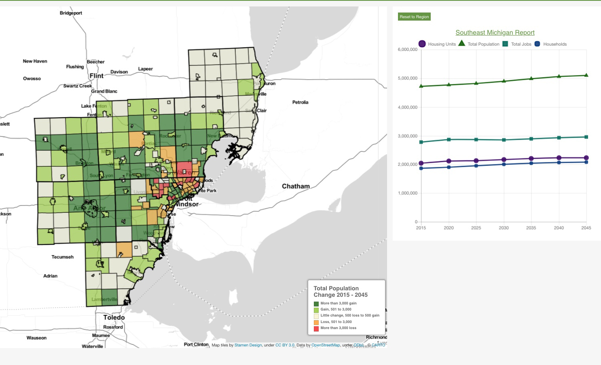Image resolution: width=601 pixels, height=365 pixels.
Task: Click the red "More than 3,000 loss" swatch
Action: tap(316, 328)
